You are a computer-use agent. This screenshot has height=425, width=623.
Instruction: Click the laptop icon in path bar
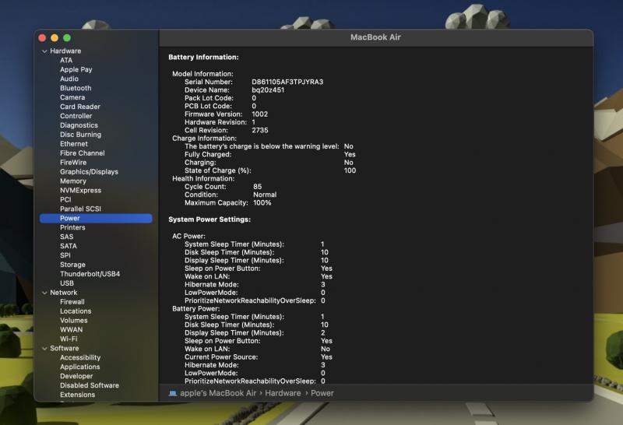pyautogui.click(x=172, y=393)
